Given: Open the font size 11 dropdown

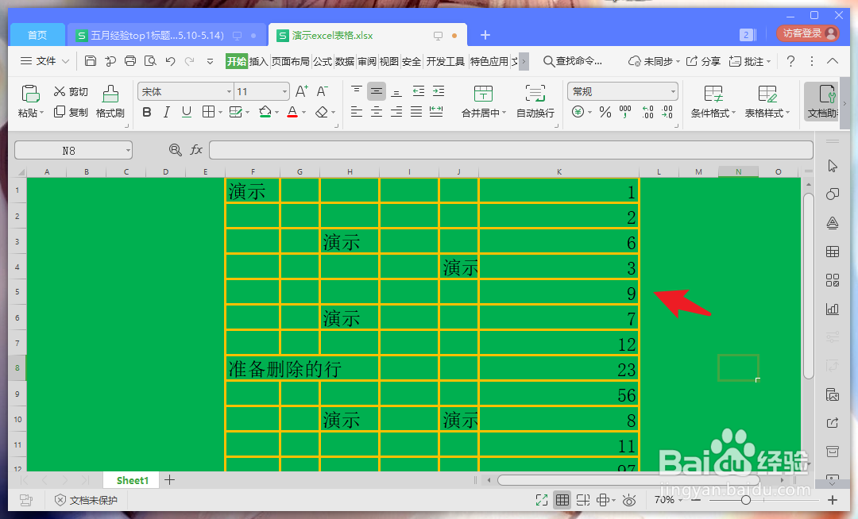Looking at the screenshot, I should tap(284, 92).
